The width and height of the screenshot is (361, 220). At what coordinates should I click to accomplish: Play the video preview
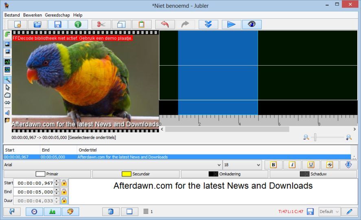tap(232, 24)
